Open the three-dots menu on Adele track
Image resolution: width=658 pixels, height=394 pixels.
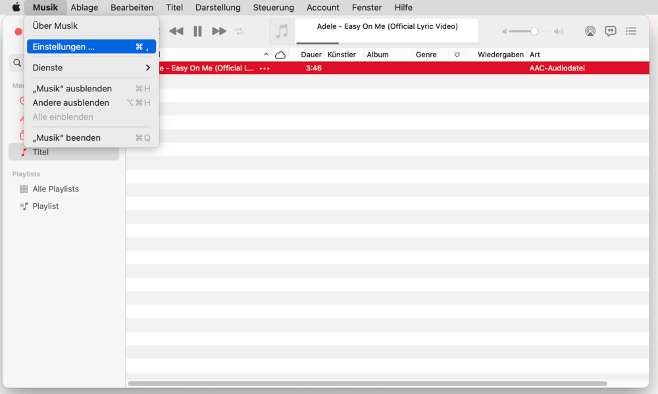(x=265, y=68)
